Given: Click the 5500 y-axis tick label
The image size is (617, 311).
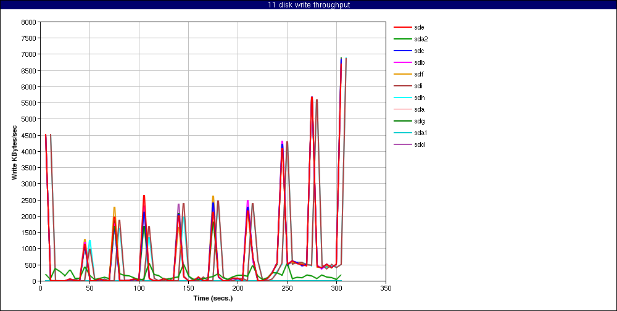Looking at the screenshot, I should pyautogui.click(x=30, y=103).
